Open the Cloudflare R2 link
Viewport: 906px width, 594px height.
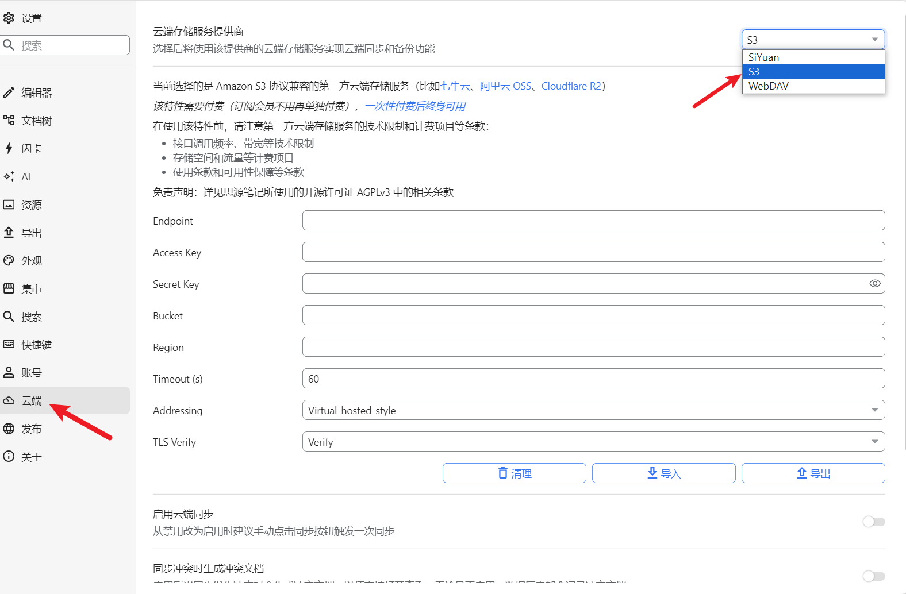pos(571,86)
